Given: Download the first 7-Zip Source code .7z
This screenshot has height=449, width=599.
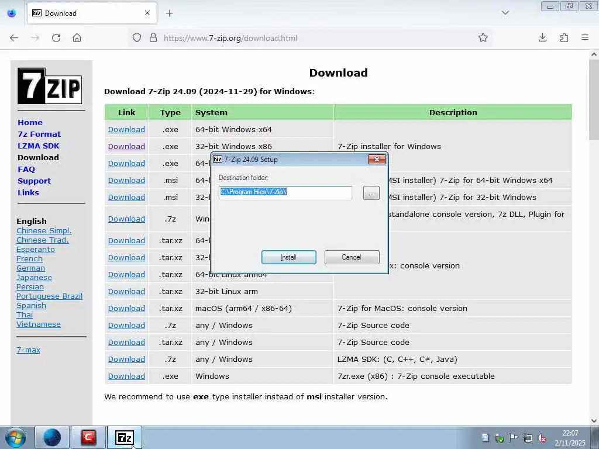Looking at the screenshot, I should (126, 325).
